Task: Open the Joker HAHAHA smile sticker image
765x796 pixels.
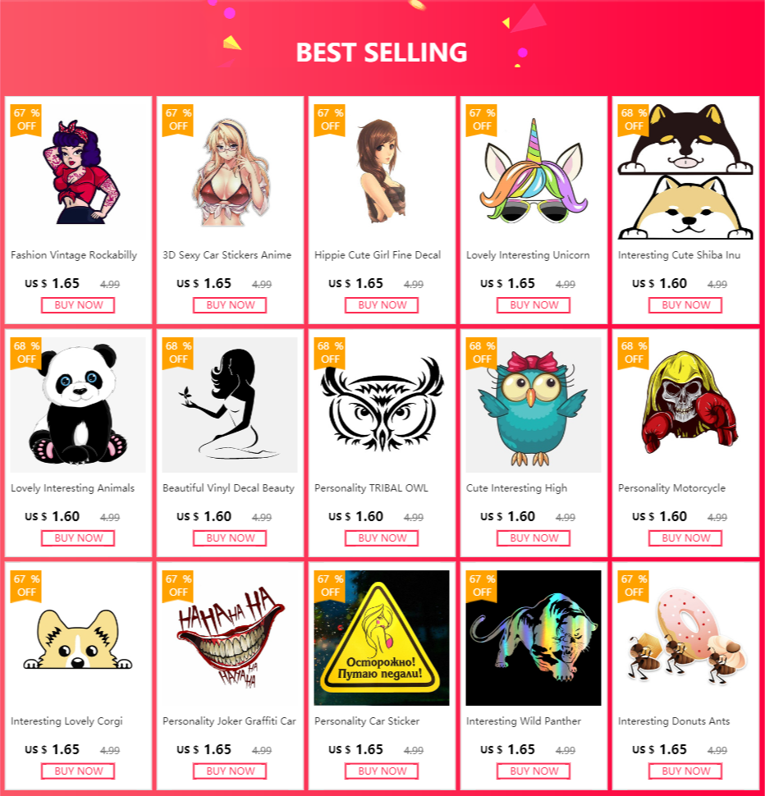Action: [x=230, y=638]
